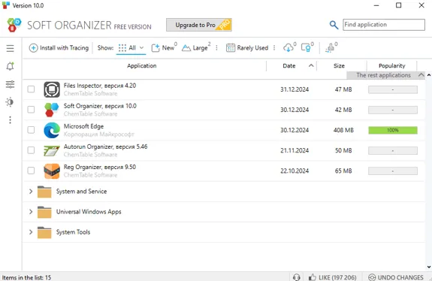Sort by Size column header
Viewport: 432px width, 281px height.
[339, 66]
